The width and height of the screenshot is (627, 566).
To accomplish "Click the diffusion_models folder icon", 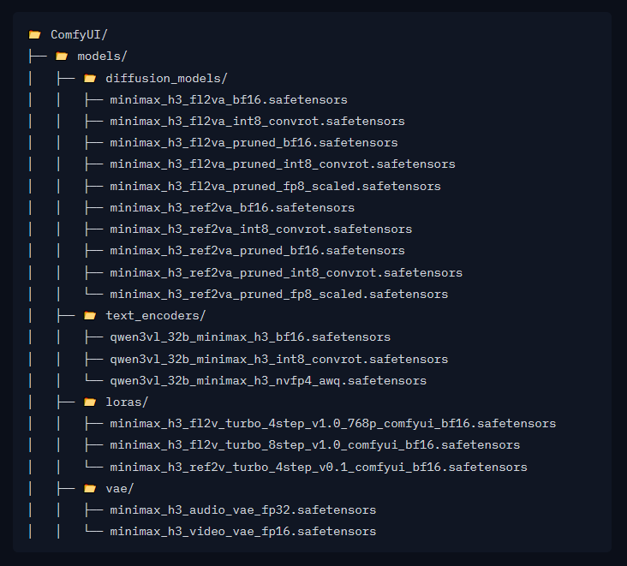I will 90,78.
